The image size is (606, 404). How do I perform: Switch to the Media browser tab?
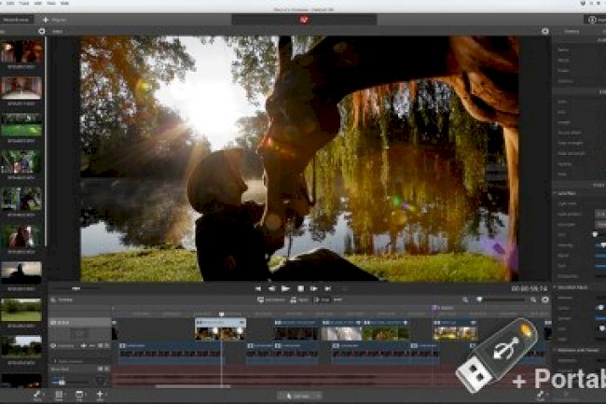(16, 20)
